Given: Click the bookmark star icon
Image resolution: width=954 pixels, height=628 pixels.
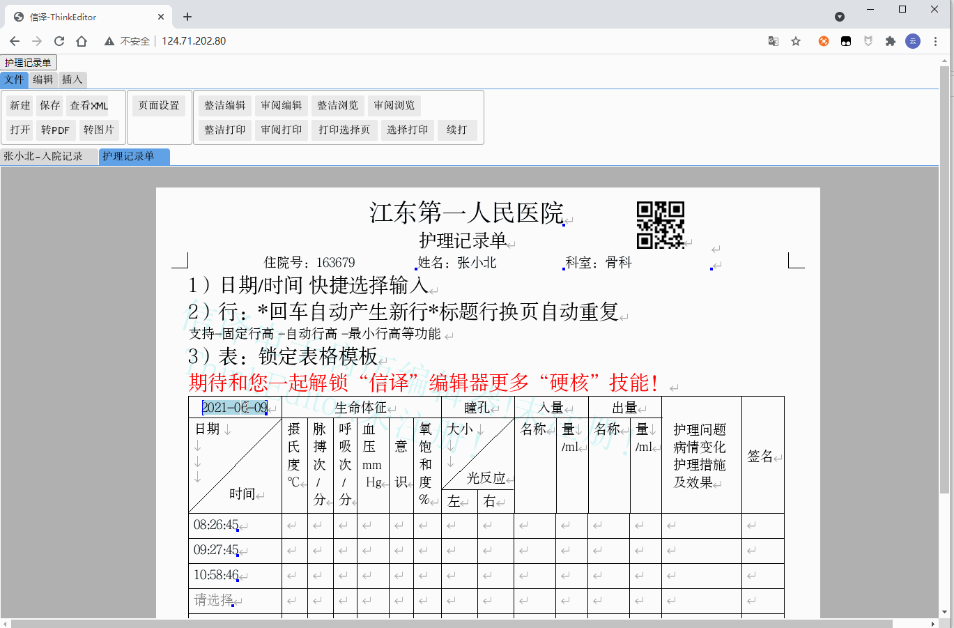Looking at the screenshot, I should point(796,41).
